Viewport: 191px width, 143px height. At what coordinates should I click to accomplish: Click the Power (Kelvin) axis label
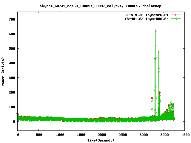(3, 72)
